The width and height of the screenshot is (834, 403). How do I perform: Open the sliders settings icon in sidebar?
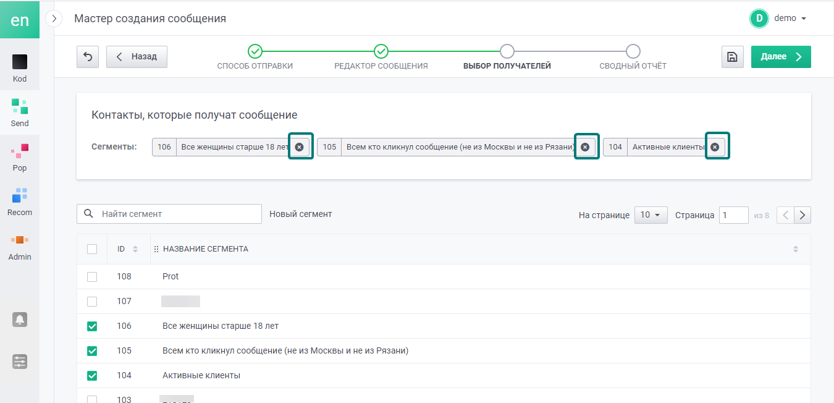[x=20, y=362]
